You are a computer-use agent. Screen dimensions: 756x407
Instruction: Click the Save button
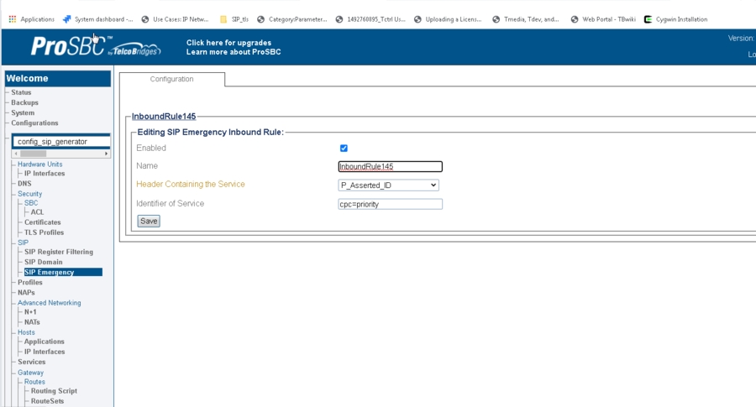tap(149, 222)
